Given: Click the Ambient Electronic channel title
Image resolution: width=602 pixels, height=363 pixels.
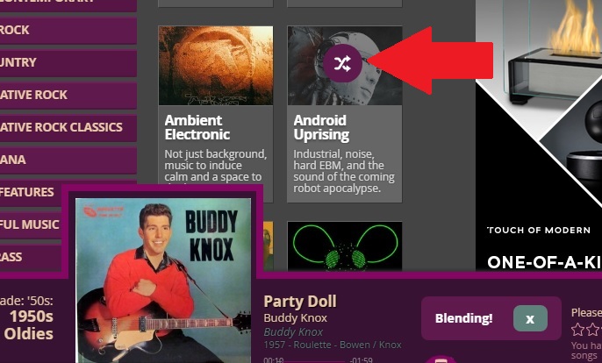Looking at the screenshot, I should 197,127.
